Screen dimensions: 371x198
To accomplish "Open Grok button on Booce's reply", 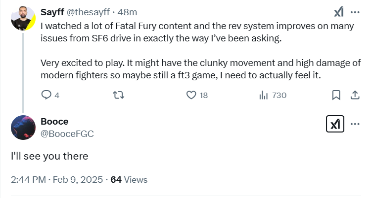I will click(335, 124).
